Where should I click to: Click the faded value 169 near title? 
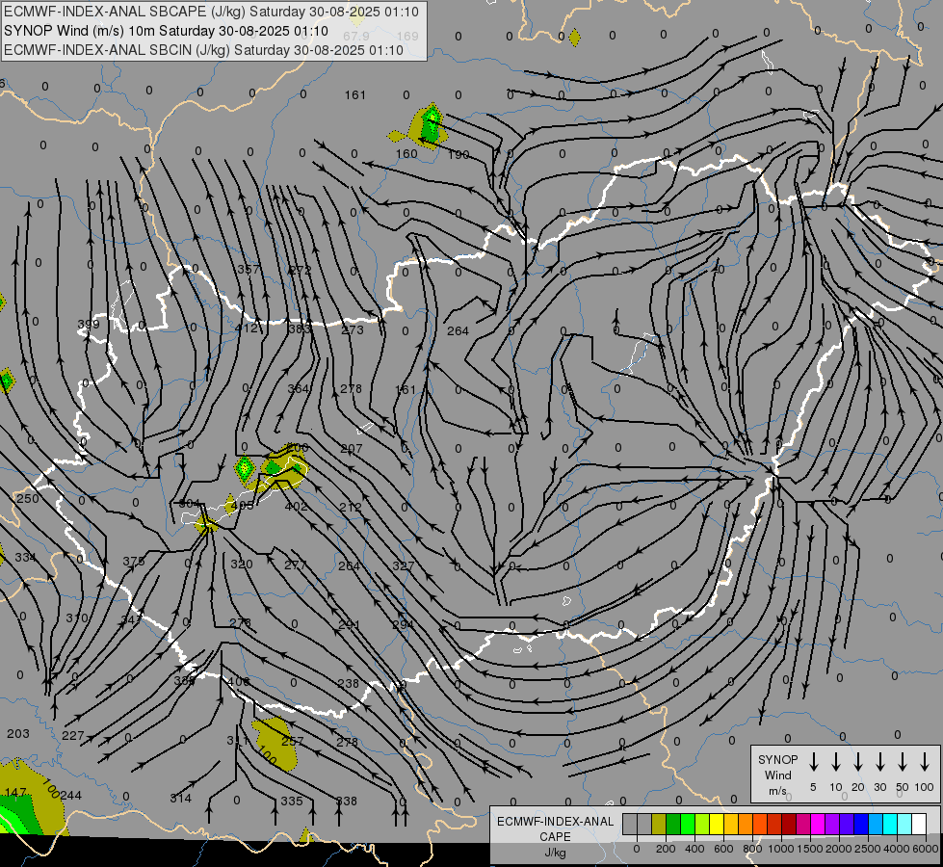407,36
